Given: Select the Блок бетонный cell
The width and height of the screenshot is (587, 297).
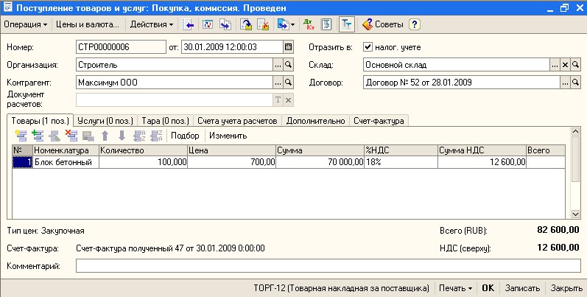Looking at the screenshot, I should pos(66,162).
